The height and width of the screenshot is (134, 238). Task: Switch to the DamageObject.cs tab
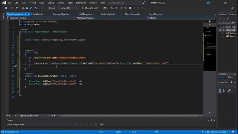[61, 14]
